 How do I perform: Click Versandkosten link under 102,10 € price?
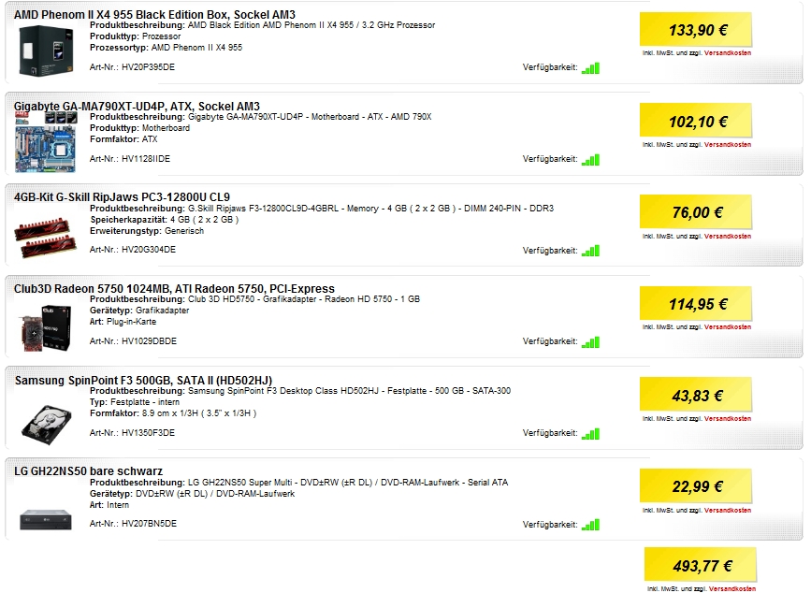pos(727,145)
